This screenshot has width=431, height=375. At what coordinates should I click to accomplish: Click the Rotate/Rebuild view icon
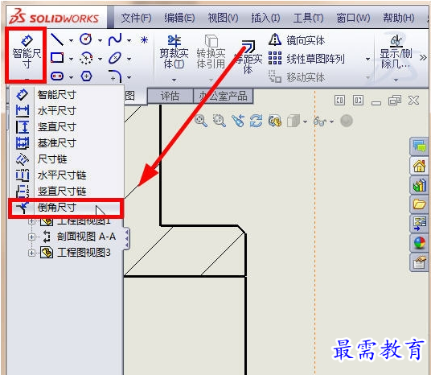[257, 121]
